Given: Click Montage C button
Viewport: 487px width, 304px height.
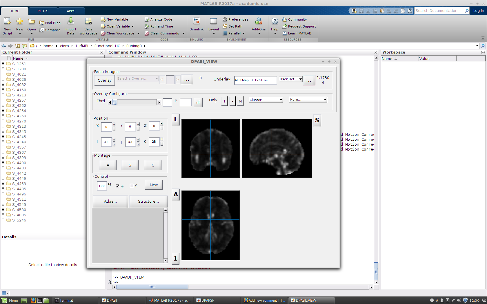Looking at the screenshot, I should 153,165.
